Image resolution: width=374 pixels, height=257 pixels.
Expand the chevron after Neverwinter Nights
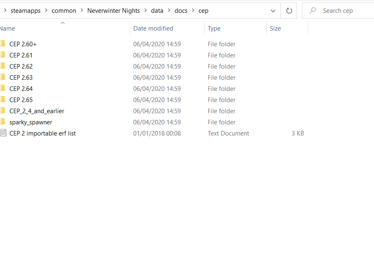(146, 10)
